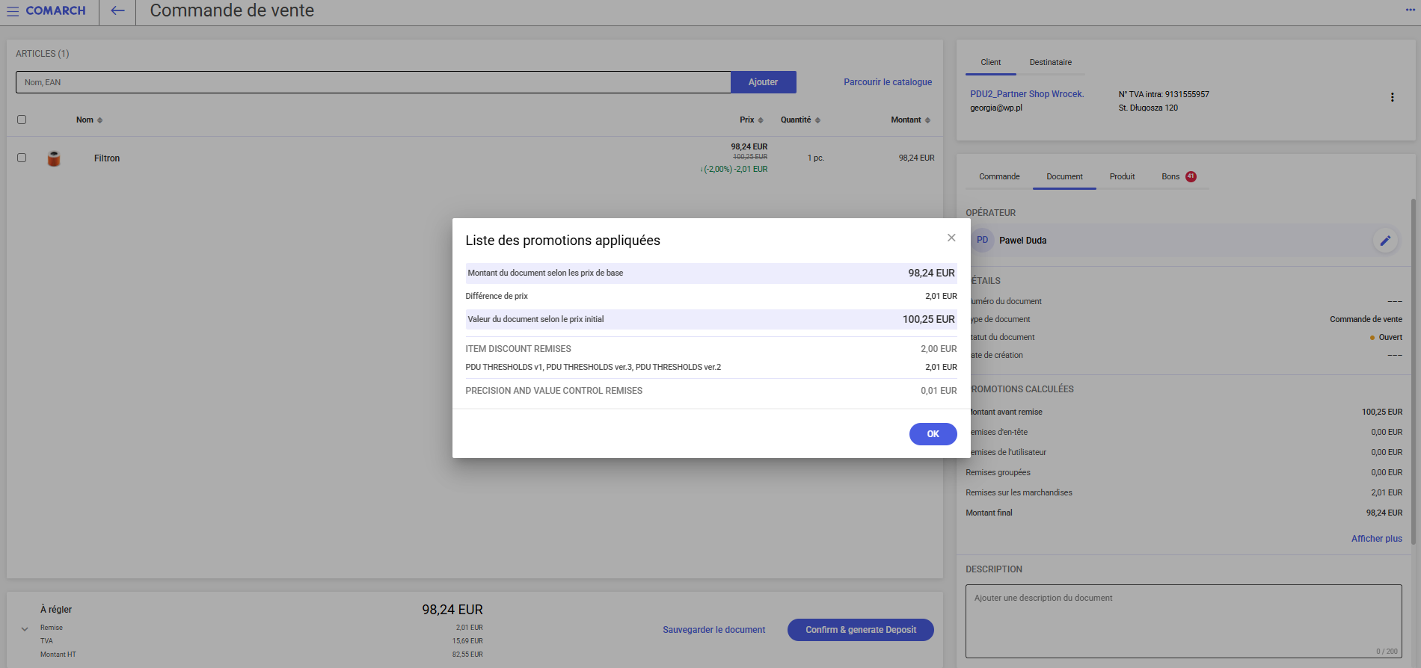Sort articles by Nom column arrow
This screenshot has width=1421, height=668.
coord(99,120)
